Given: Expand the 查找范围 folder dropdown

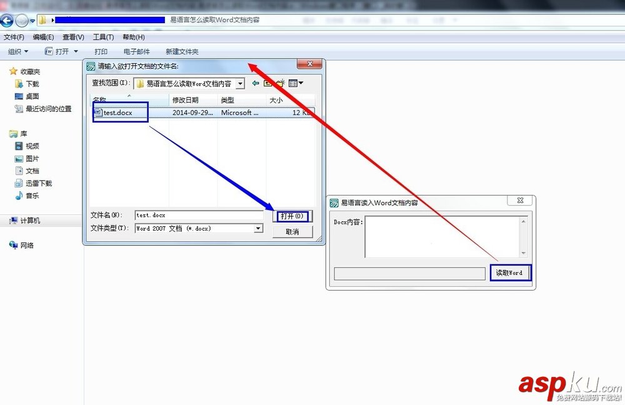Looking at the screenshot, I should [241, 83].
